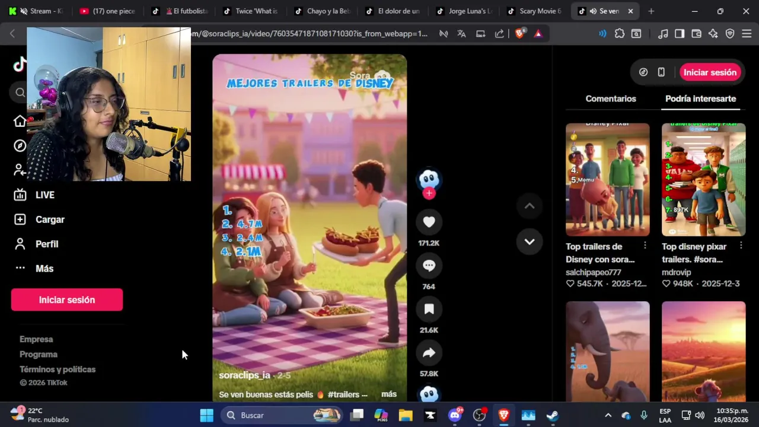Open the soraclips_ia ghost avatar profile

429,179
